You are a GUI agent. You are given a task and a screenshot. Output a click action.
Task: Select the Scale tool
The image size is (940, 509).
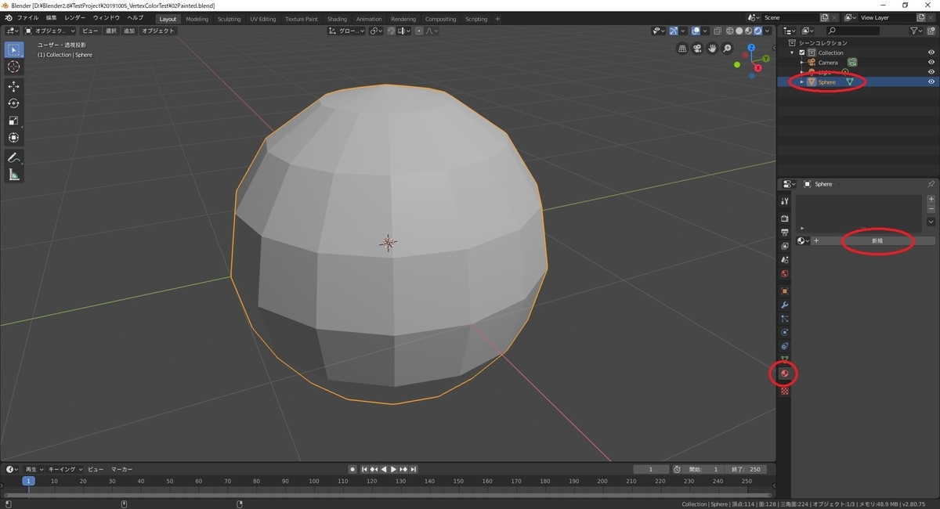(x=13, y=121)
